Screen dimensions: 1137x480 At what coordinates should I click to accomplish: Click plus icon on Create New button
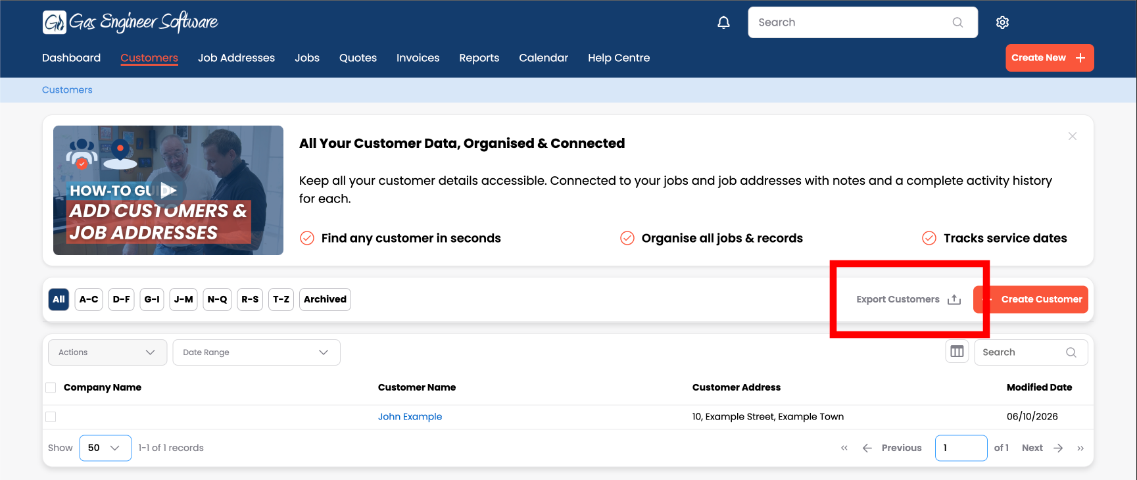tap(1080, 58)
